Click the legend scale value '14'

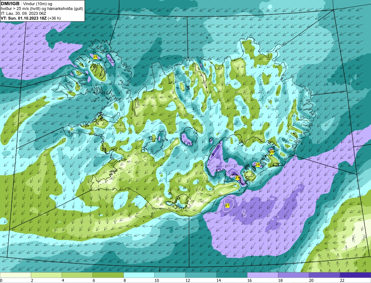coord(218,280)
